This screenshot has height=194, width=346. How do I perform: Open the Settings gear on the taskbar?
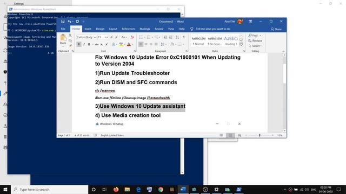click(216, 189)
